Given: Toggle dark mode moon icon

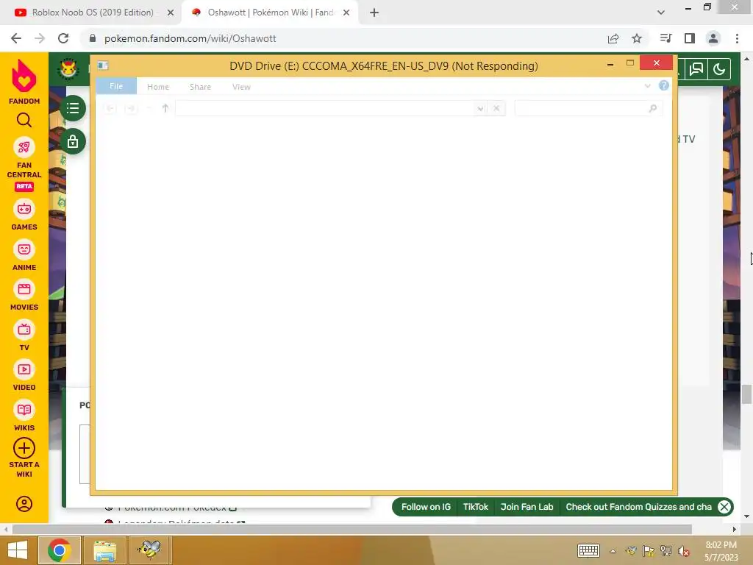Looking at the screenshot, I should click(x=719, y=70).
